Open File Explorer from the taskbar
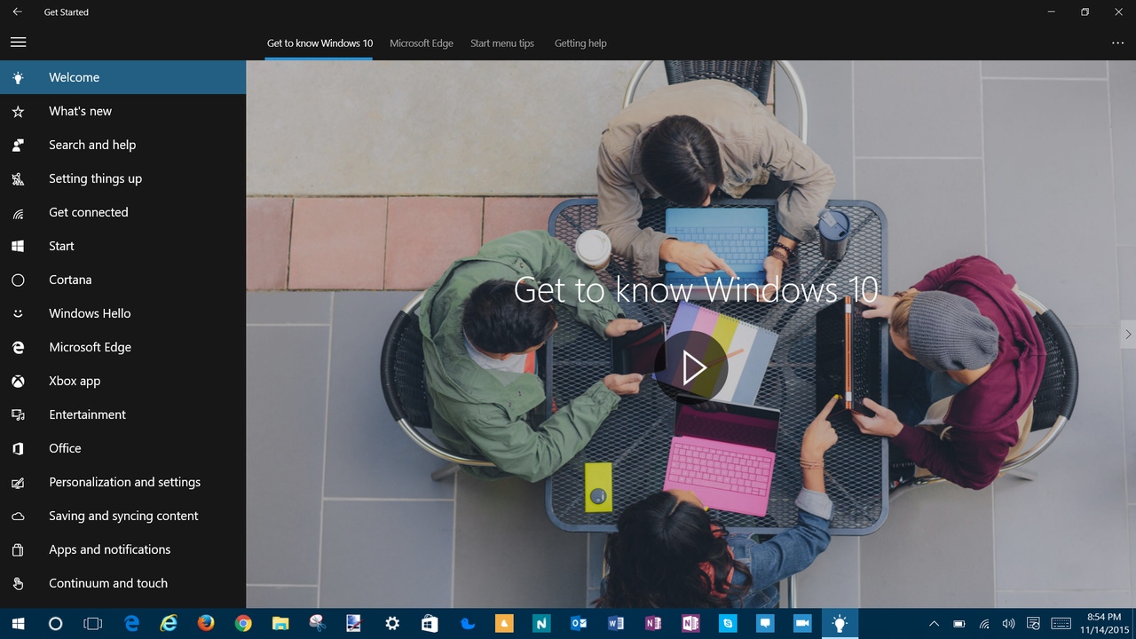The height and width of the screenshot is (639, 1136). pyautogui.click(x=280, y=624)
